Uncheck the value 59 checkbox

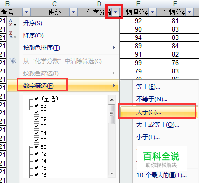click(x=37, y=119)
